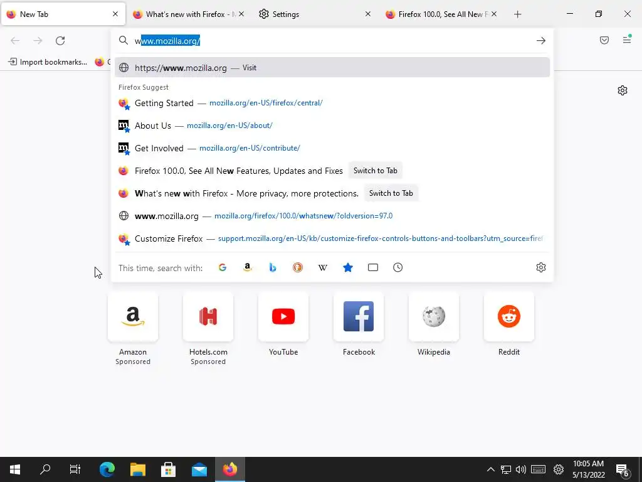
Task: Search open Tabs using the tab icon
Action: pos(372,267)
